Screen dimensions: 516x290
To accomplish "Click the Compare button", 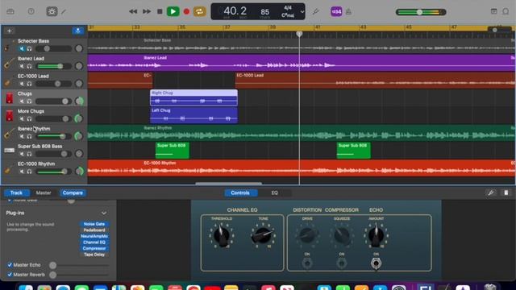I will [x=73, y=193].
